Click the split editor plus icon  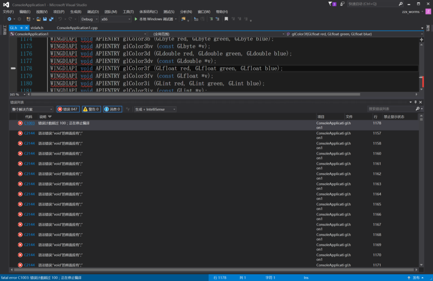pos(421,40)
